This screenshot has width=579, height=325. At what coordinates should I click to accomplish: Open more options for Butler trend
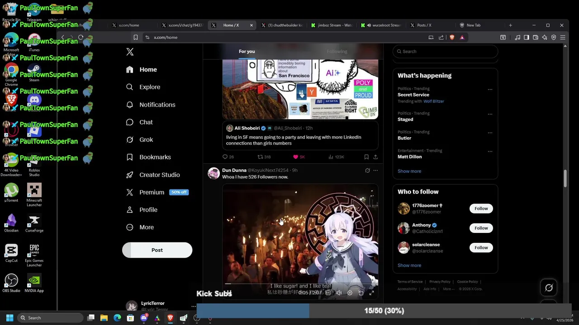(490, 133)
